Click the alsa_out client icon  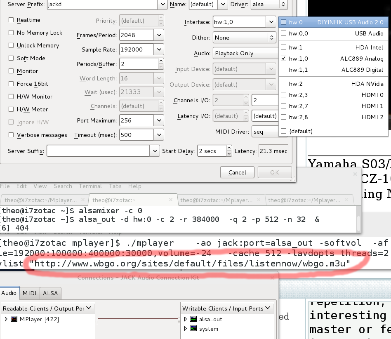(193, 319)
